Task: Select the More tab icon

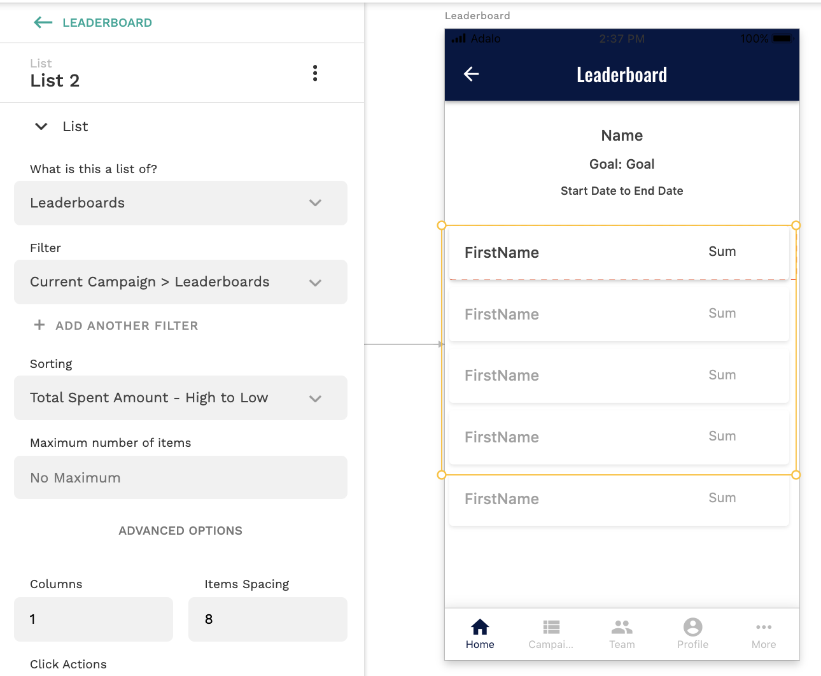Action: point(764,628)
